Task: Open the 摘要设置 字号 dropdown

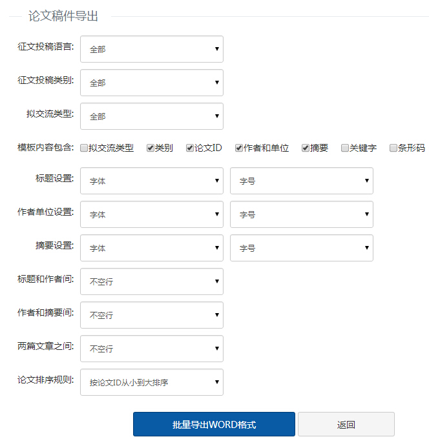Action: [x=302, y=248]
